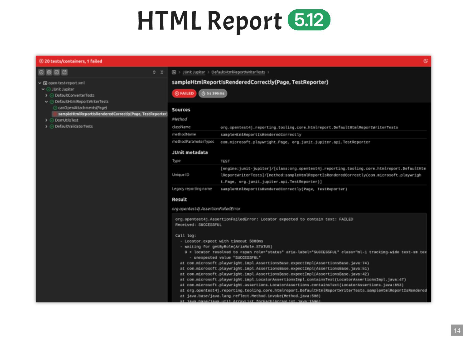This screenshot has width=467, height=340.
Task: Click the failed status icon in the red summary bar
Action: click(41, 61)
